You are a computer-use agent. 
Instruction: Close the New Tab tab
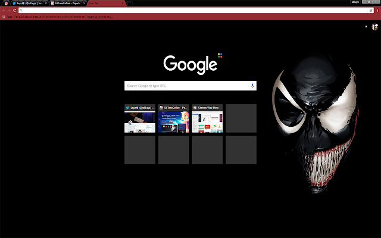123,3
